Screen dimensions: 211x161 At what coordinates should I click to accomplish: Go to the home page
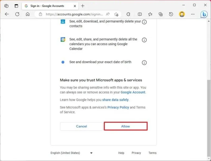[x=28, y=14]
